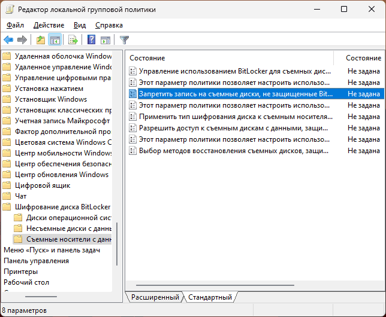Select last 'Этот параметр политики' row
Image resolution: width=386 pixels, height=317 pixels.
(x=257, y=139)
